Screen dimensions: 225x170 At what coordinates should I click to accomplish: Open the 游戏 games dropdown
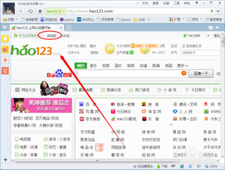[194, 19]
